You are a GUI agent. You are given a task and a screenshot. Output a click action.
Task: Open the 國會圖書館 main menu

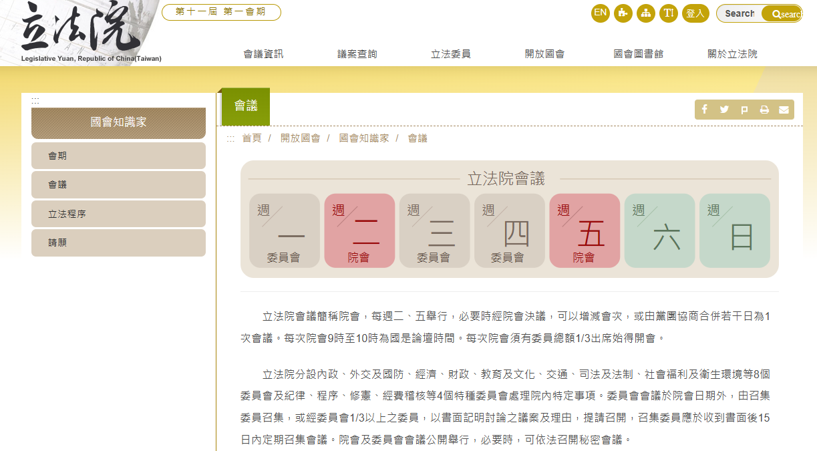point(638,54)
